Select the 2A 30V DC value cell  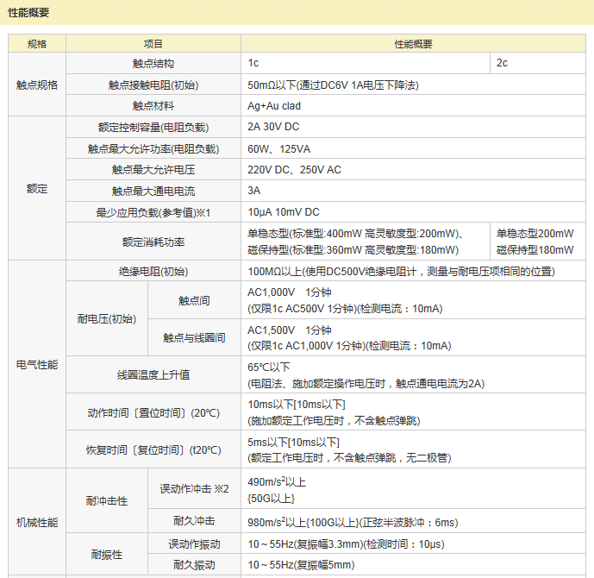point(273,127)
